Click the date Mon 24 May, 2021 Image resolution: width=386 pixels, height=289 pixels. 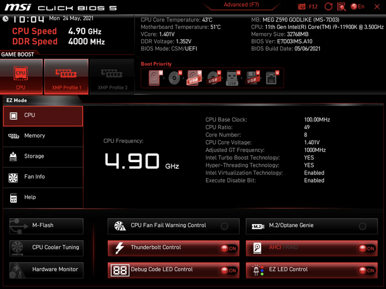(71, 18)
